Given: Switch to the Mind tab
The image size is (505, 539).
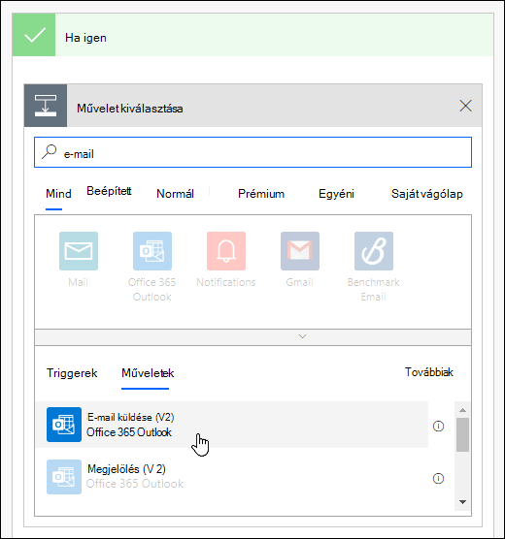Looking at the screenshot, I should tap(58, 194).
